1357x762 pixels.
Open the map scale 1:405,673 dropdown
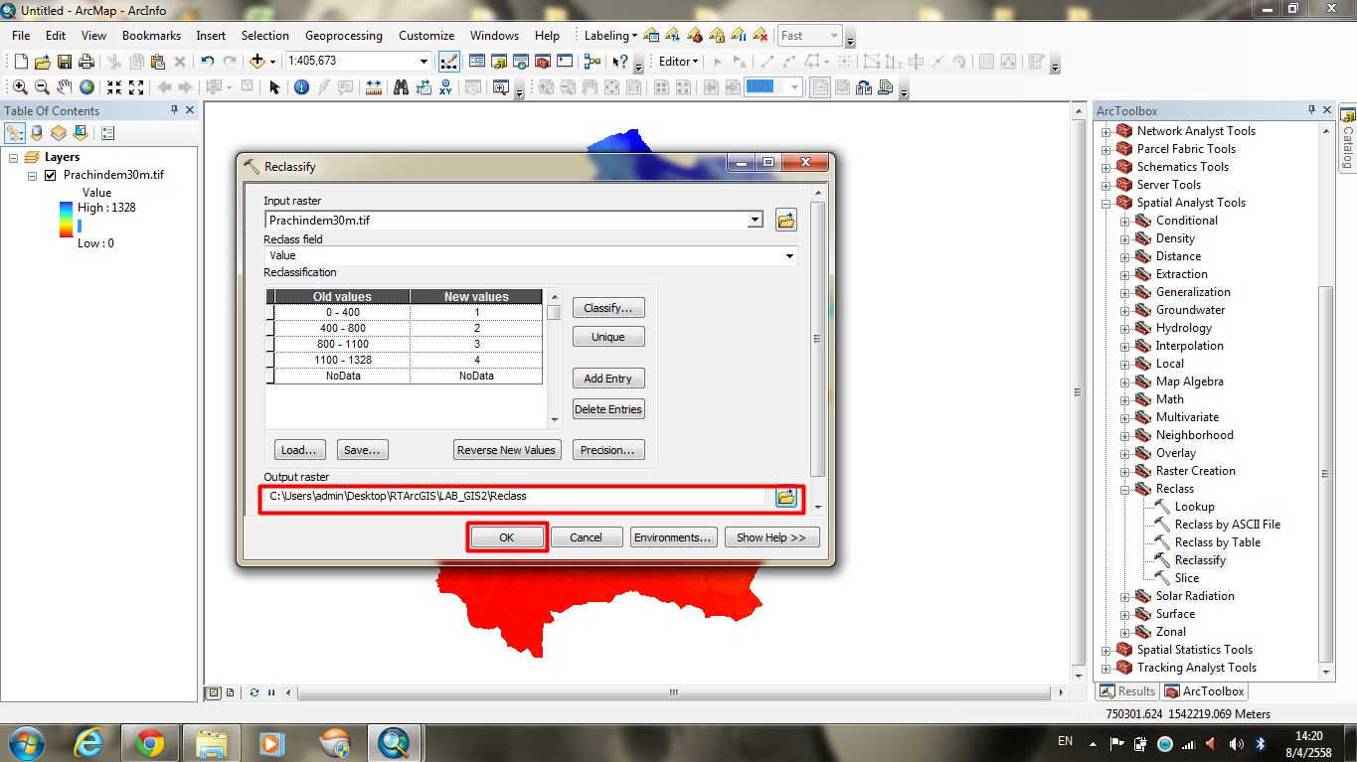(424, 62)
